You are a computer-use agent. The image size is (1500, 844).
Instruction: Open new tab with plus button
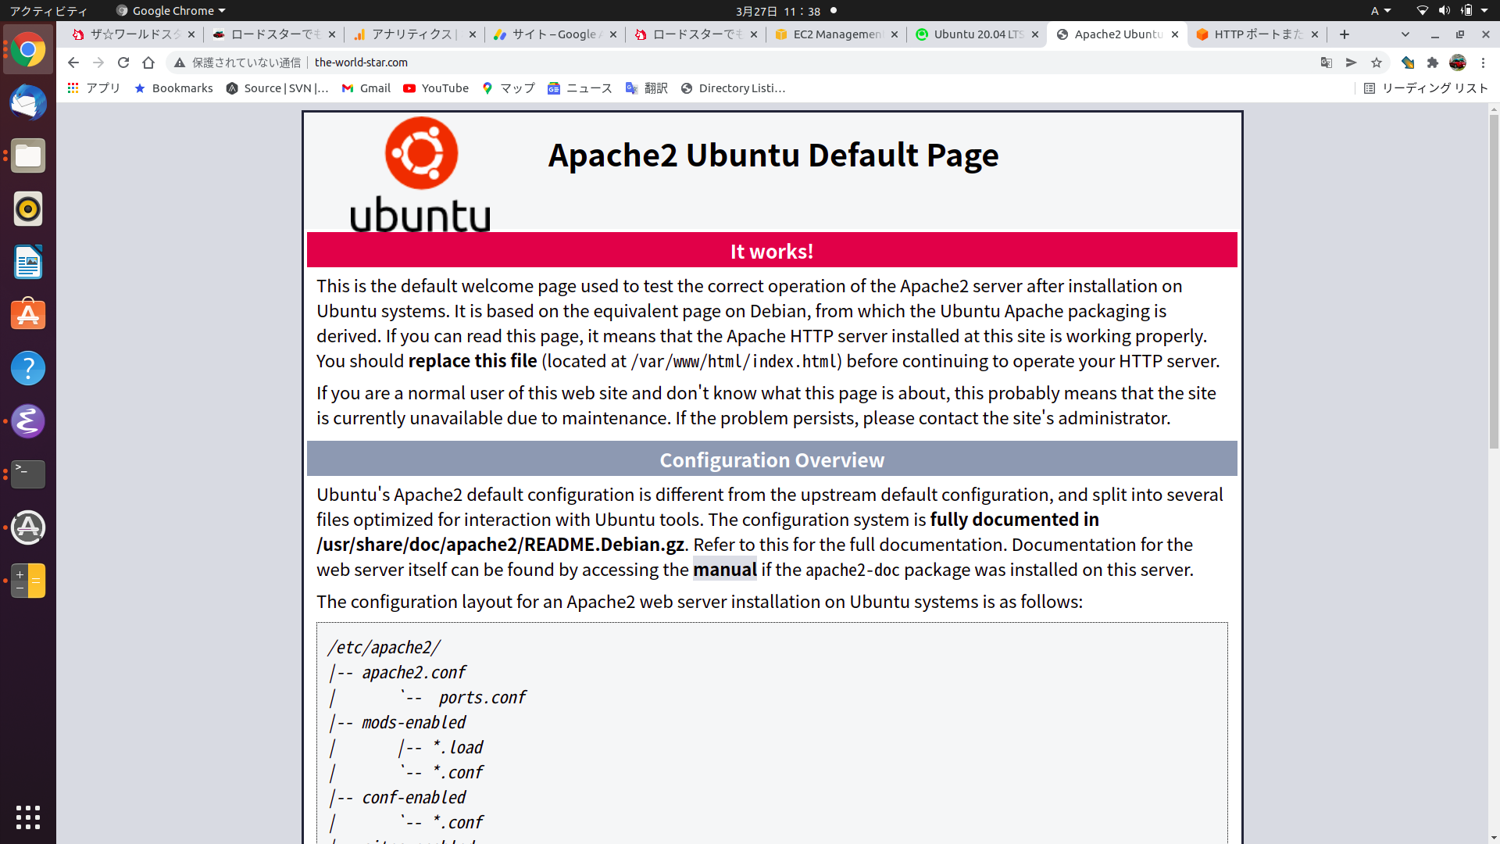(x=1345, y=34)
